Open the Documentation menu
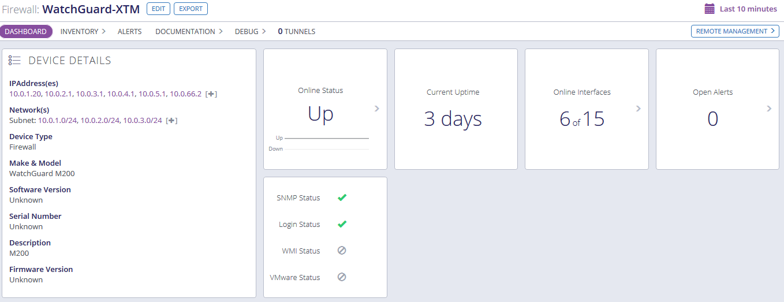The image size is (784, 302). pyautogui.click(x=189, y=32)
